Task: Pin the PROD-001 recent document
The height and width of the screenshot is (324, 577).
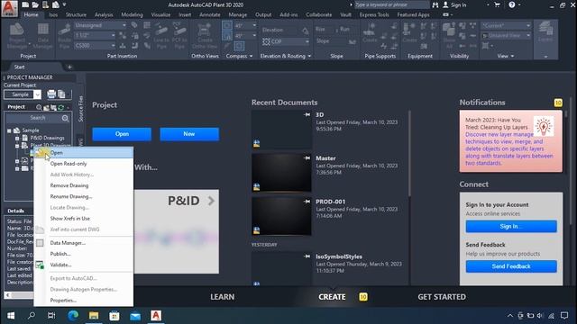Action: pyautogui.click(x=307, y=202)
